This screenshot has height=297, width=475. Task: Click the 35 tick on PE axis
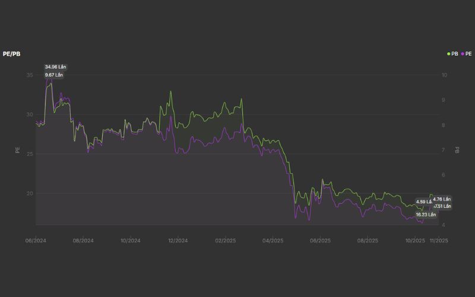pyautogui.click(x=30, y=75)
